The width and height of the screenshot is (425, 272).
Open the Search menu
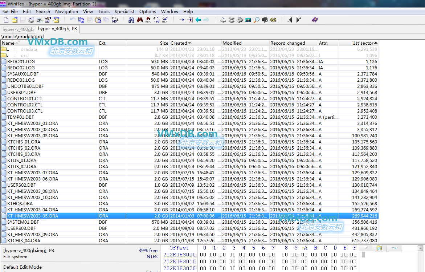[43, 11]
